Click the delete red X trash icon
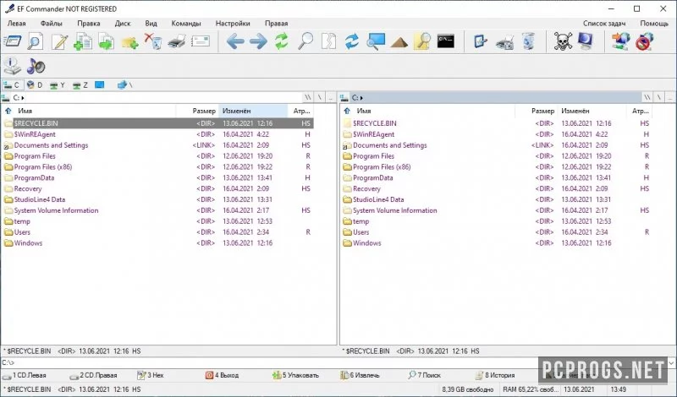 tap(153, 42)
